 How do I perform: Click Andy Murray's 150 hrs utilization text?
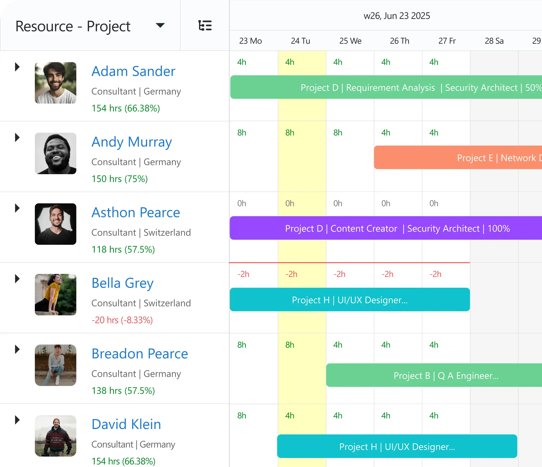[x=119, y=178]
